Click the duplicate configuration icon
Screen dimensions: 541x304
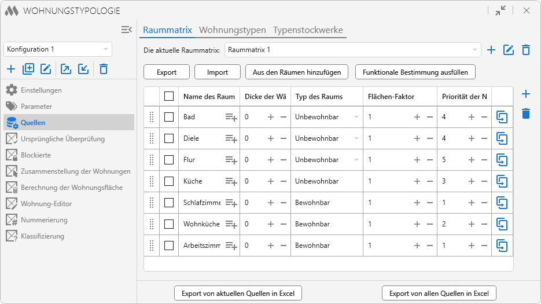28,69
